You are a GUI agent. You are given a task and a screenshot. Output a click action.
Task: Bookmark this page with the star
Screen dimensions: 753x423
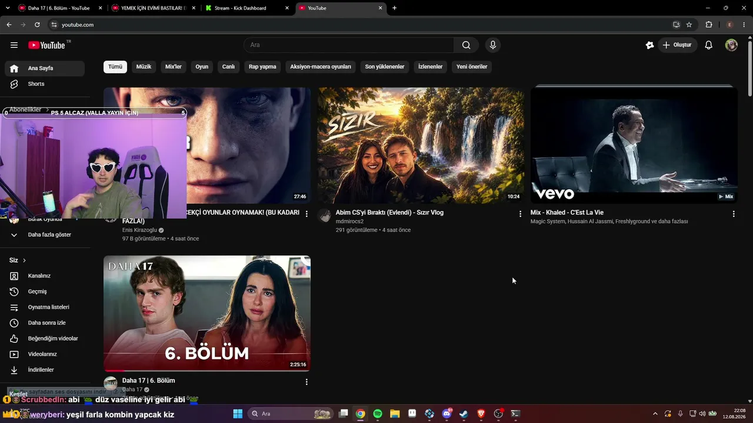click(x=689, y=25)
